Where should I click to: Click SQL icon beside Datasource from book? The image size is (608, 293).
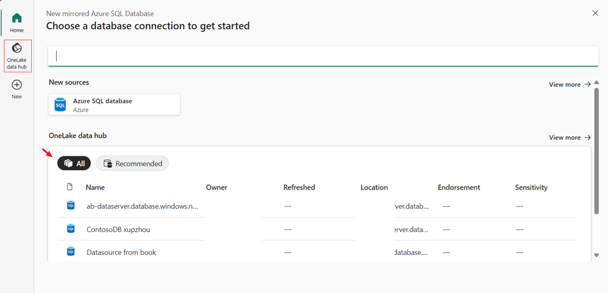pos(70,251)
